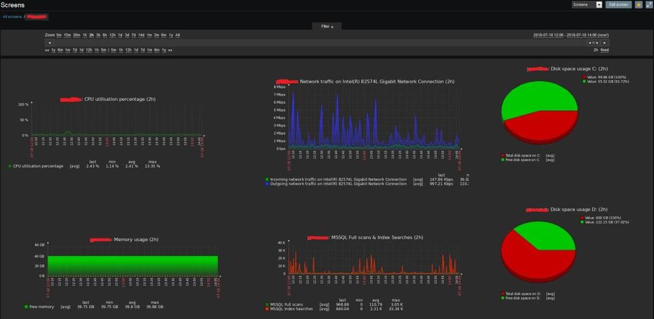Click blue Outgoing network traffic legend swatch
This screenshot has width=654, height=319.
(x=267, y=184)
